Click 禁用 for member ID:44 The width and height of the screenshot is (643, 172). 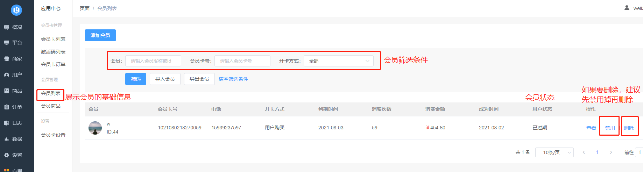click(610, 128)
